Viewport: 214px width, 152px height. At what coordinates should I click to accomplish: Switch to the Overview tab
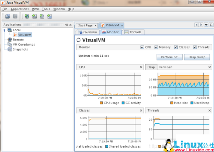tap(87, 32)
